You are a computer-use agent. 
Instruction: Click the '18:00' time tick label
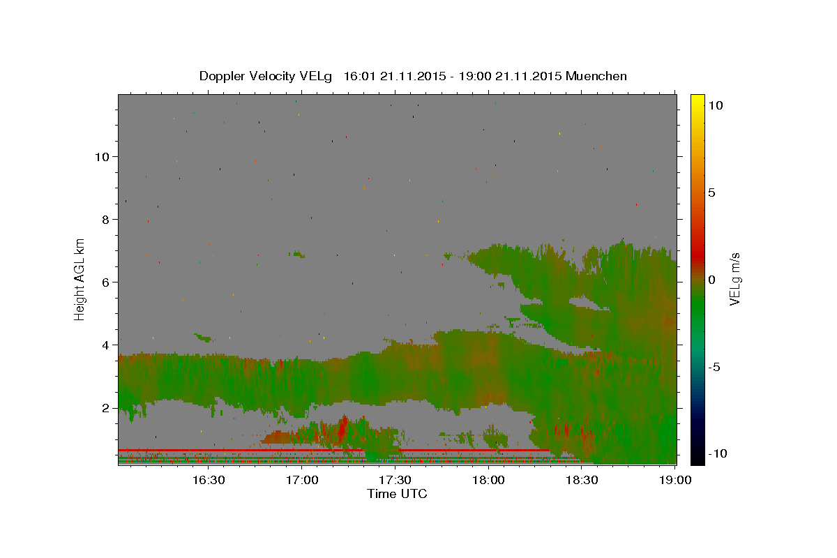[x=488, y=480]
